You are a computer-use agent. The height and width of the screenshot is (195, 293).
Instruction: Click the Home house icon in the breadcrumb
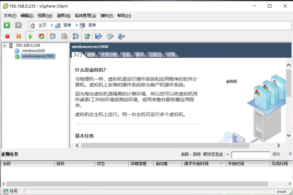[x=33, y=25]
